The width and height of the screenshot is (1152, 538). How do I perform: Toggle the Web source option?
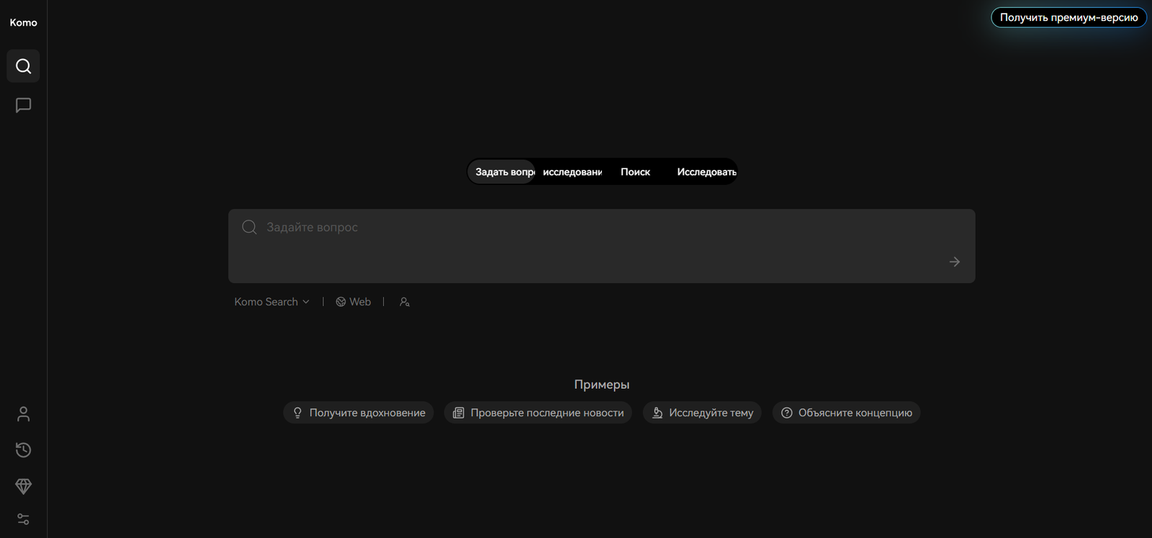click(x=353, y=302)
